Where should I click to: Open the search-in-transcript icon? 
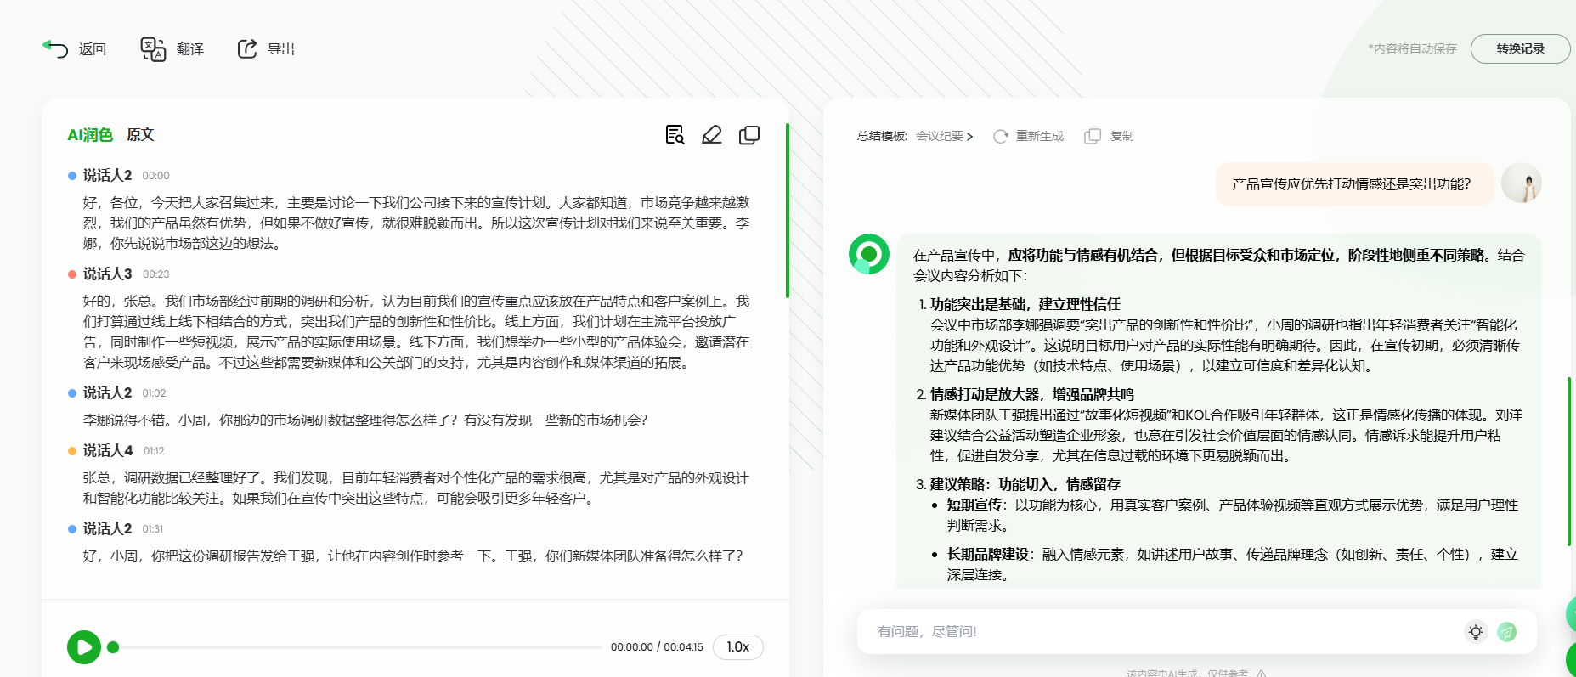(x=675, y=135)
